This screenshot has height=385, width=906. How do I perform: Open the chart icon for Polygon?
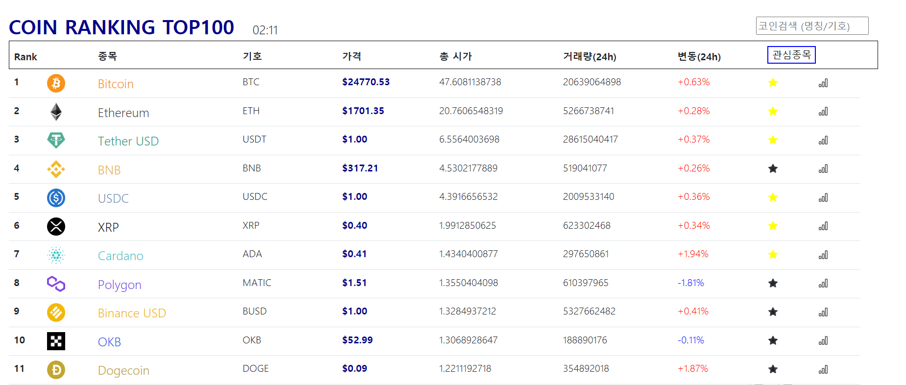[x=823, y=284]
